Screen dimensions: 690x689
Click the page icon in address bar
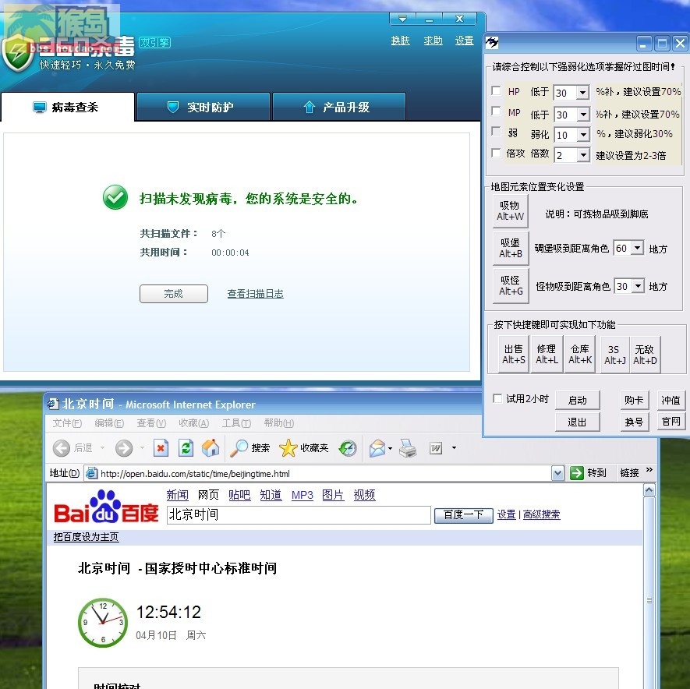coord(91,473)
